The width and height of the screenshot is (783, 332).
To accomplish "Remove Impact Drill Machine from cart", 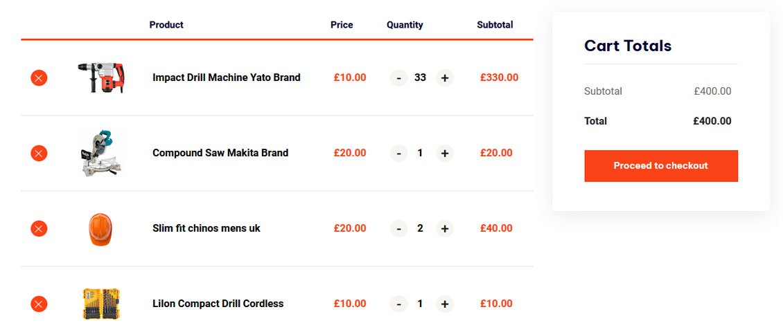I will (x=39, y=78).
